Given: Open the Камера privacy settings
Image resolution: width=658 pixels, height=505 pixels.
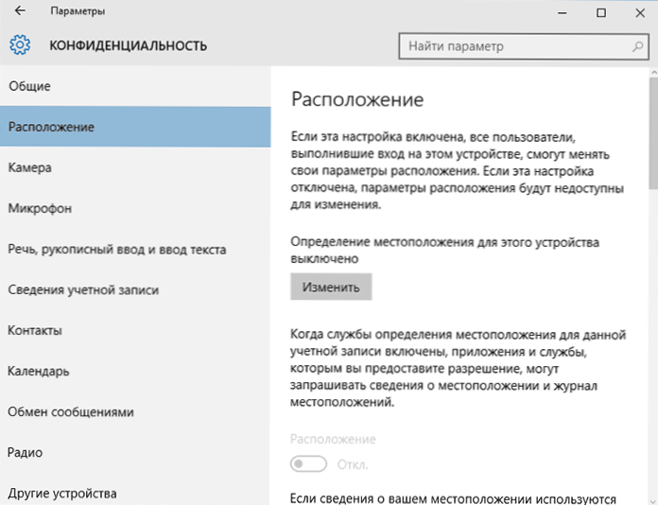Looking at the screenshot, I should click(135, 167).
